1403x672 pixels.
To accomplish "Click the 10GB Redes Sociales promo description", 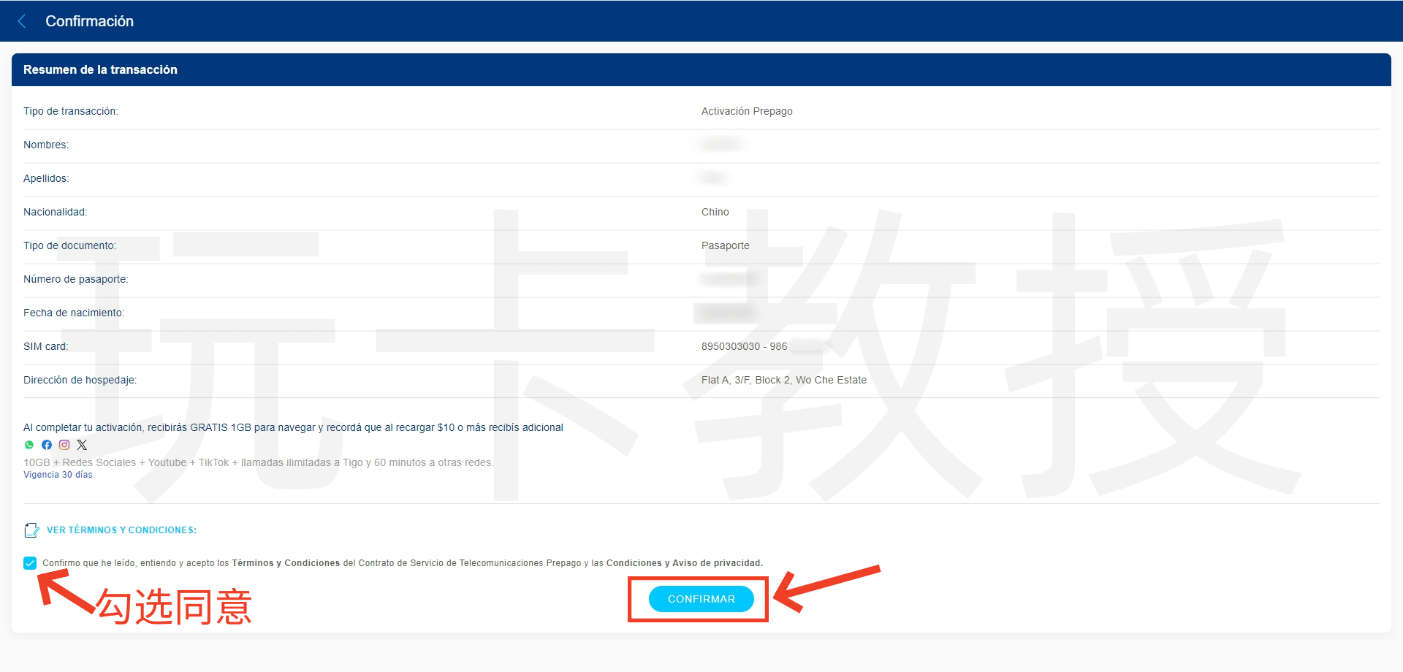I will [258, 462].
